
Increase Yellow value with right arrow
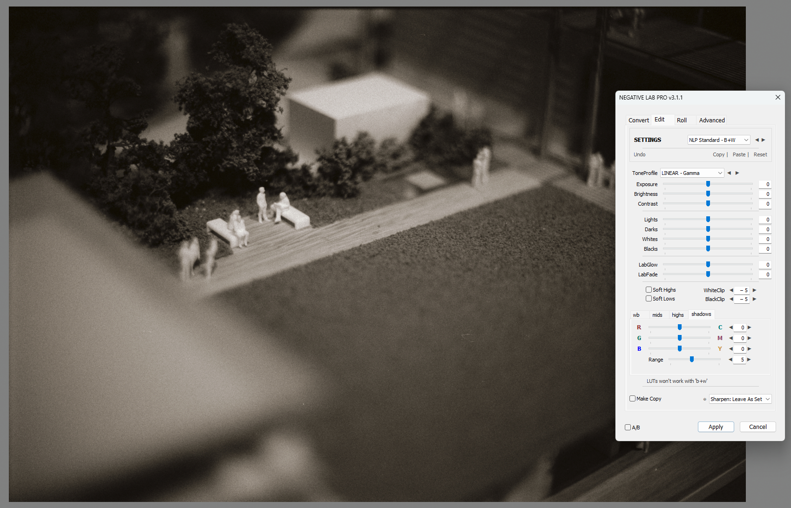(750, 349)
